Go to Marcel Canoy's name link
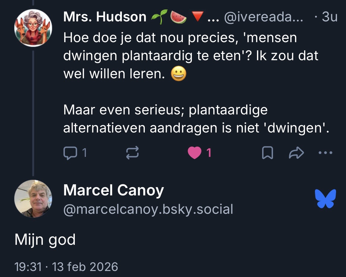 point(113,190)
